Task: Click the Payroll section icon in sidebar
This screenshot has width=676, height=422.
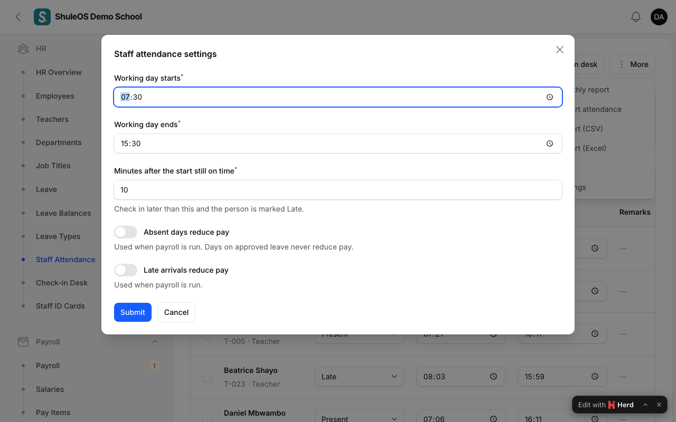Action: click(x=23, y=342)
